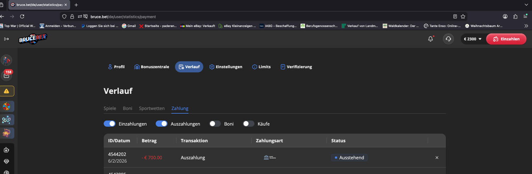The image size is (532, 174).
Task: Disable the Auszahlungen switch
Action: [161, 124]
